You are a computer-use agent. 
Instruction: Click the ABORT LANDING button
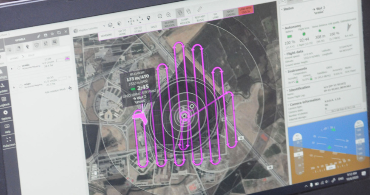click(231, 13)
